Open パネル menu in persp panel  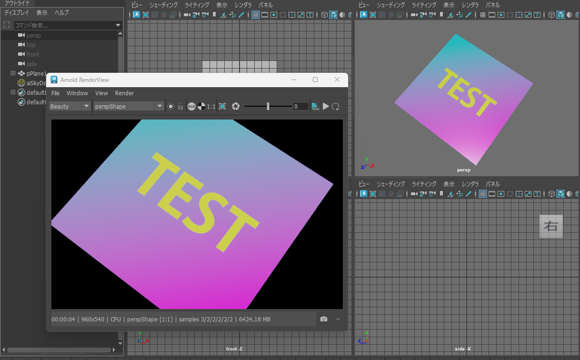click(493, 5)
